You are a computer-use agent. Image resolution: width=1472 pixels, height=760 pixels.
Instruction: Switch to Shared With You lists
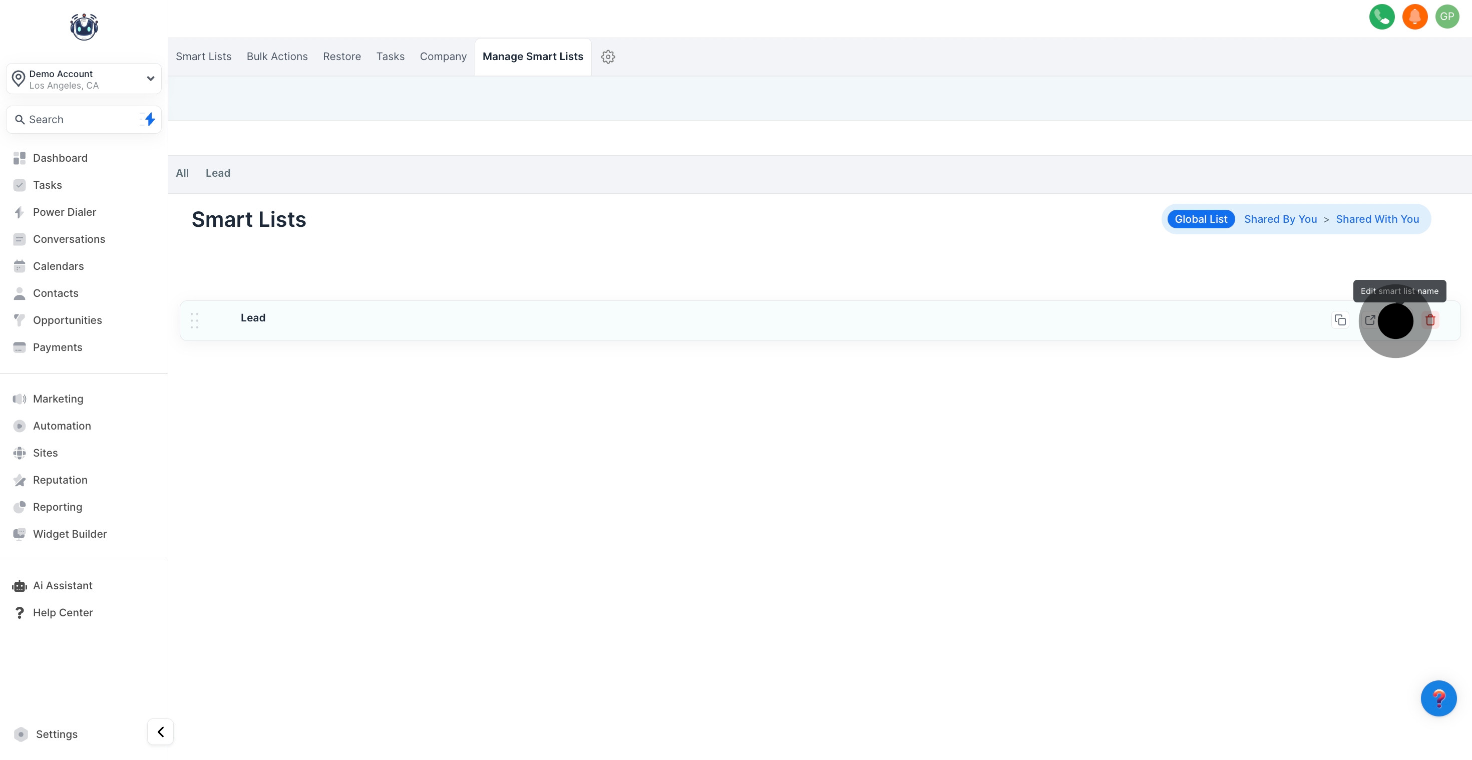pyautogui.click(x=1377, y=219)
